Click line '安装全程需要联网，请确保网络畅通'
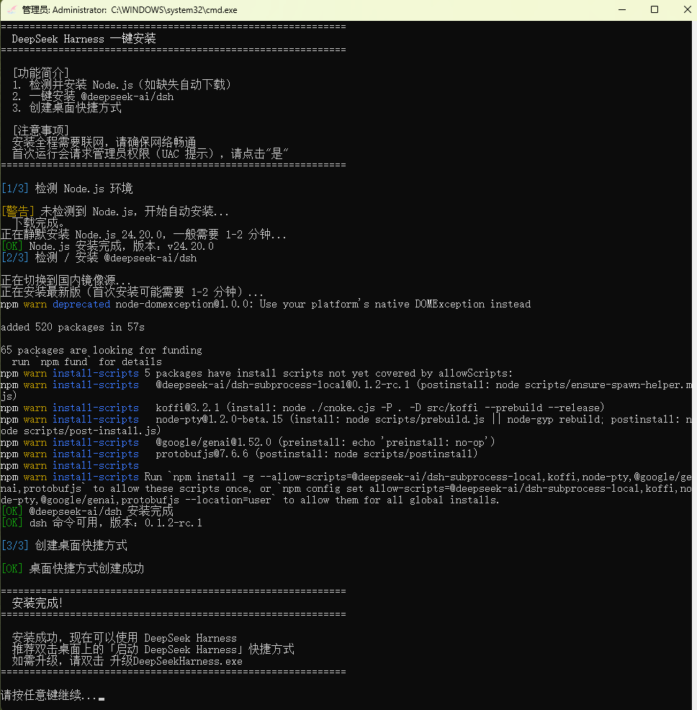The width and height of the screenshot is (697, 710). pos(104,142)
